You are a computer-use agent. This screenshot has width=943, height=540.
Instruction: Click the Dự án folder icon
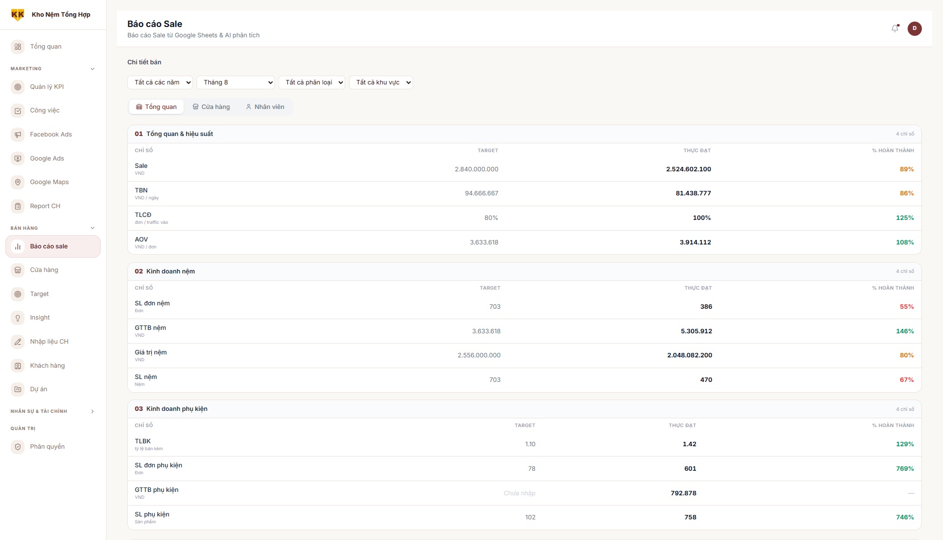(18, 389)
